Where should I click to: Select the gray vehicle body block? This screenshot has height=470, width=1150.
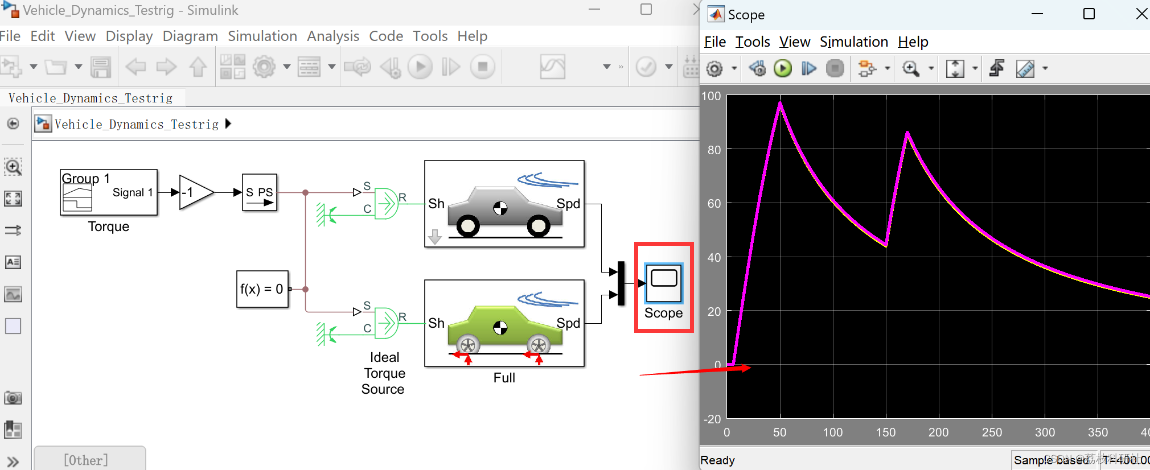coord(504,204)
